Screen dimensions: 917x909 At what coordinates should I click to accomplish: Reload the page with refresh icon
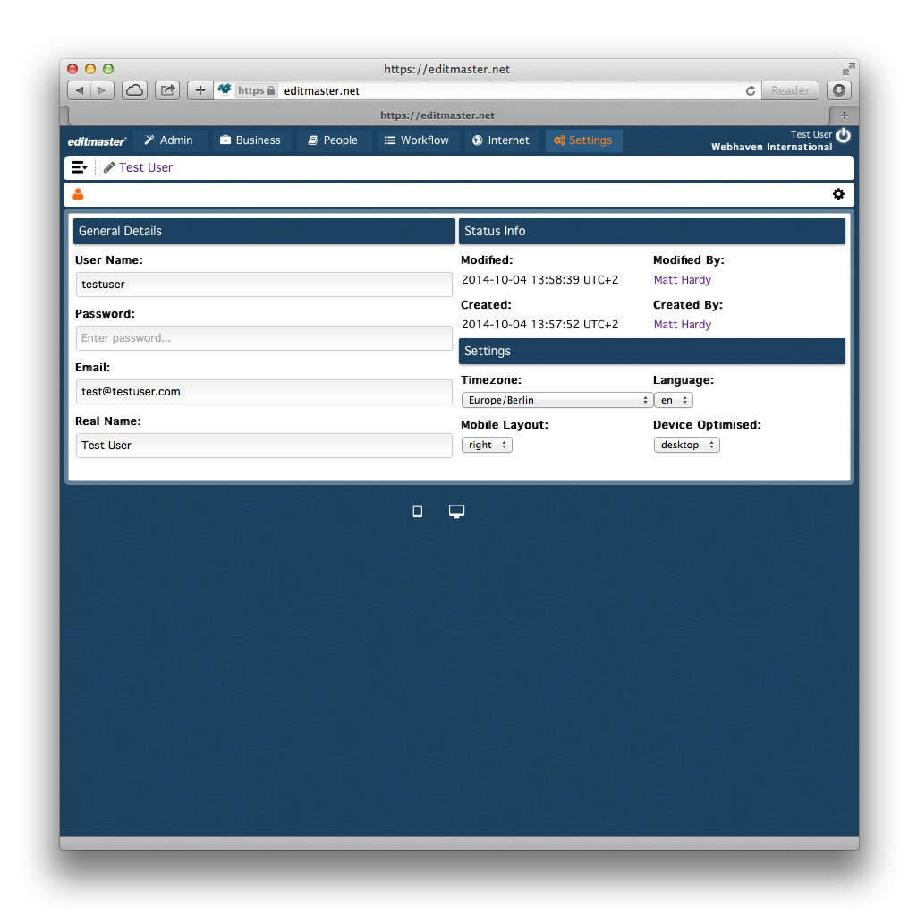pyautogui.click(x=750, y=90)
